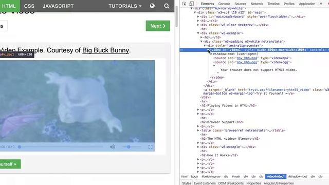Click the Try it Yourself green button
The width and height of the screenshot is (329, 185).
10,164
